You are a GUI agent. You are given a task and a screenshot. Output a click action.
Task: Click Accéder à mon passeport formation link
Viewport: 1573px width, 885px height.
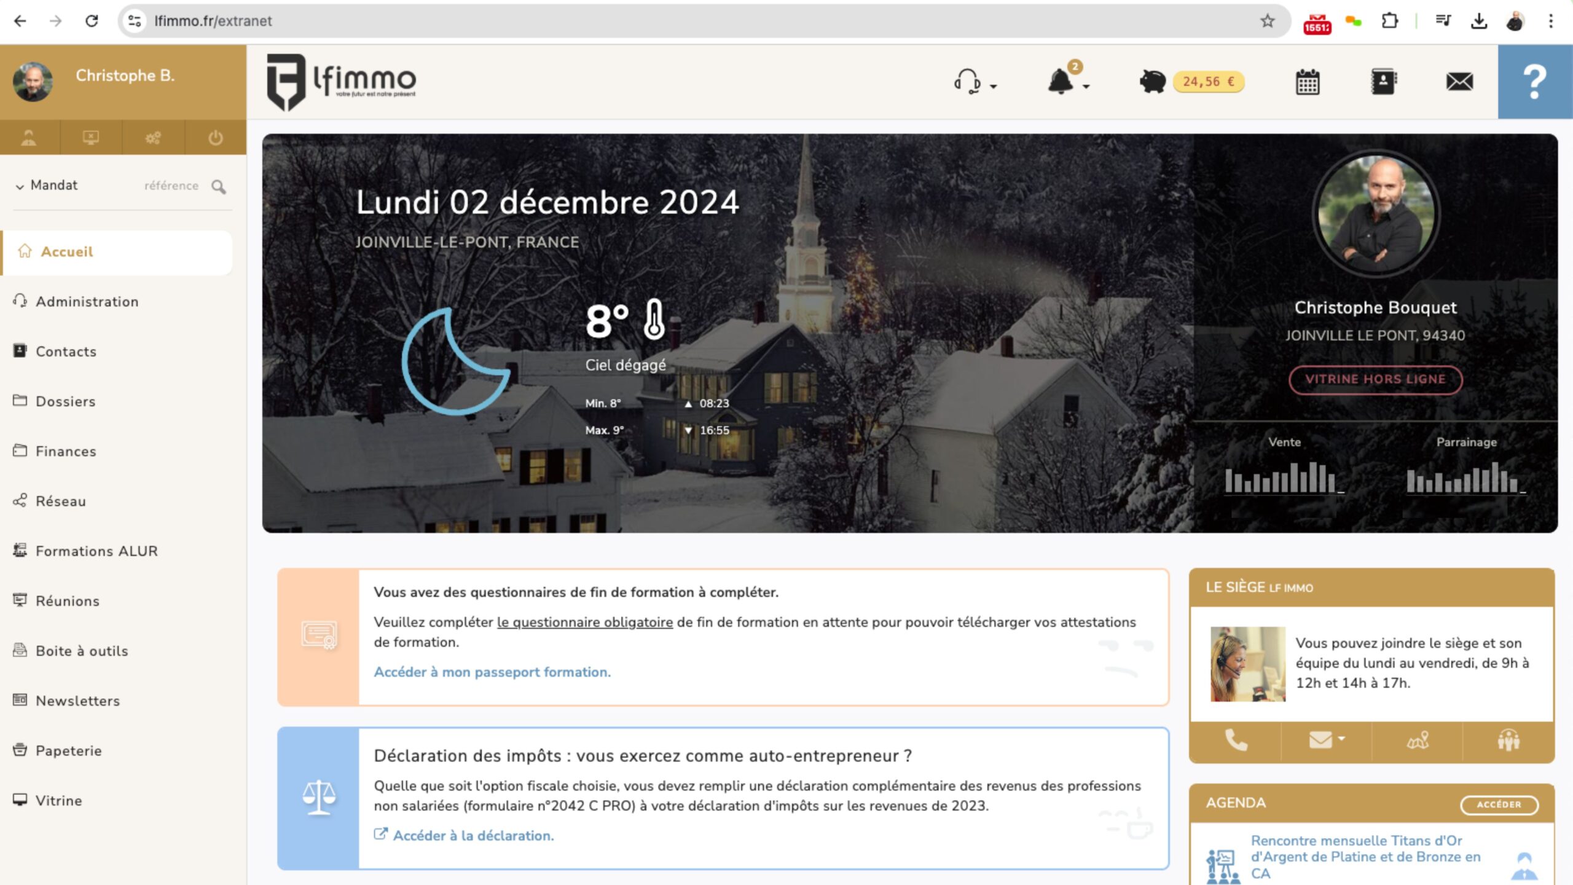click(x=492, y=672)
